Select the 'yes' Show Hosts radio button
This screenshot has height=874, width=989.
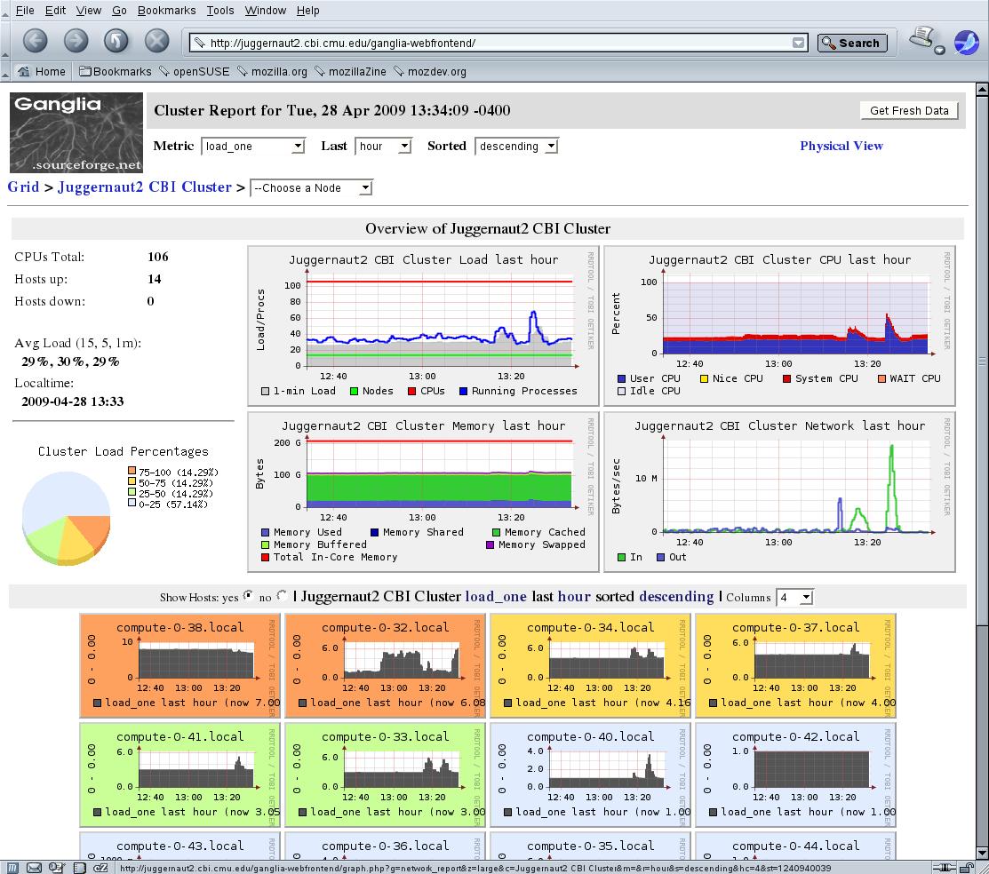[249, 594]
